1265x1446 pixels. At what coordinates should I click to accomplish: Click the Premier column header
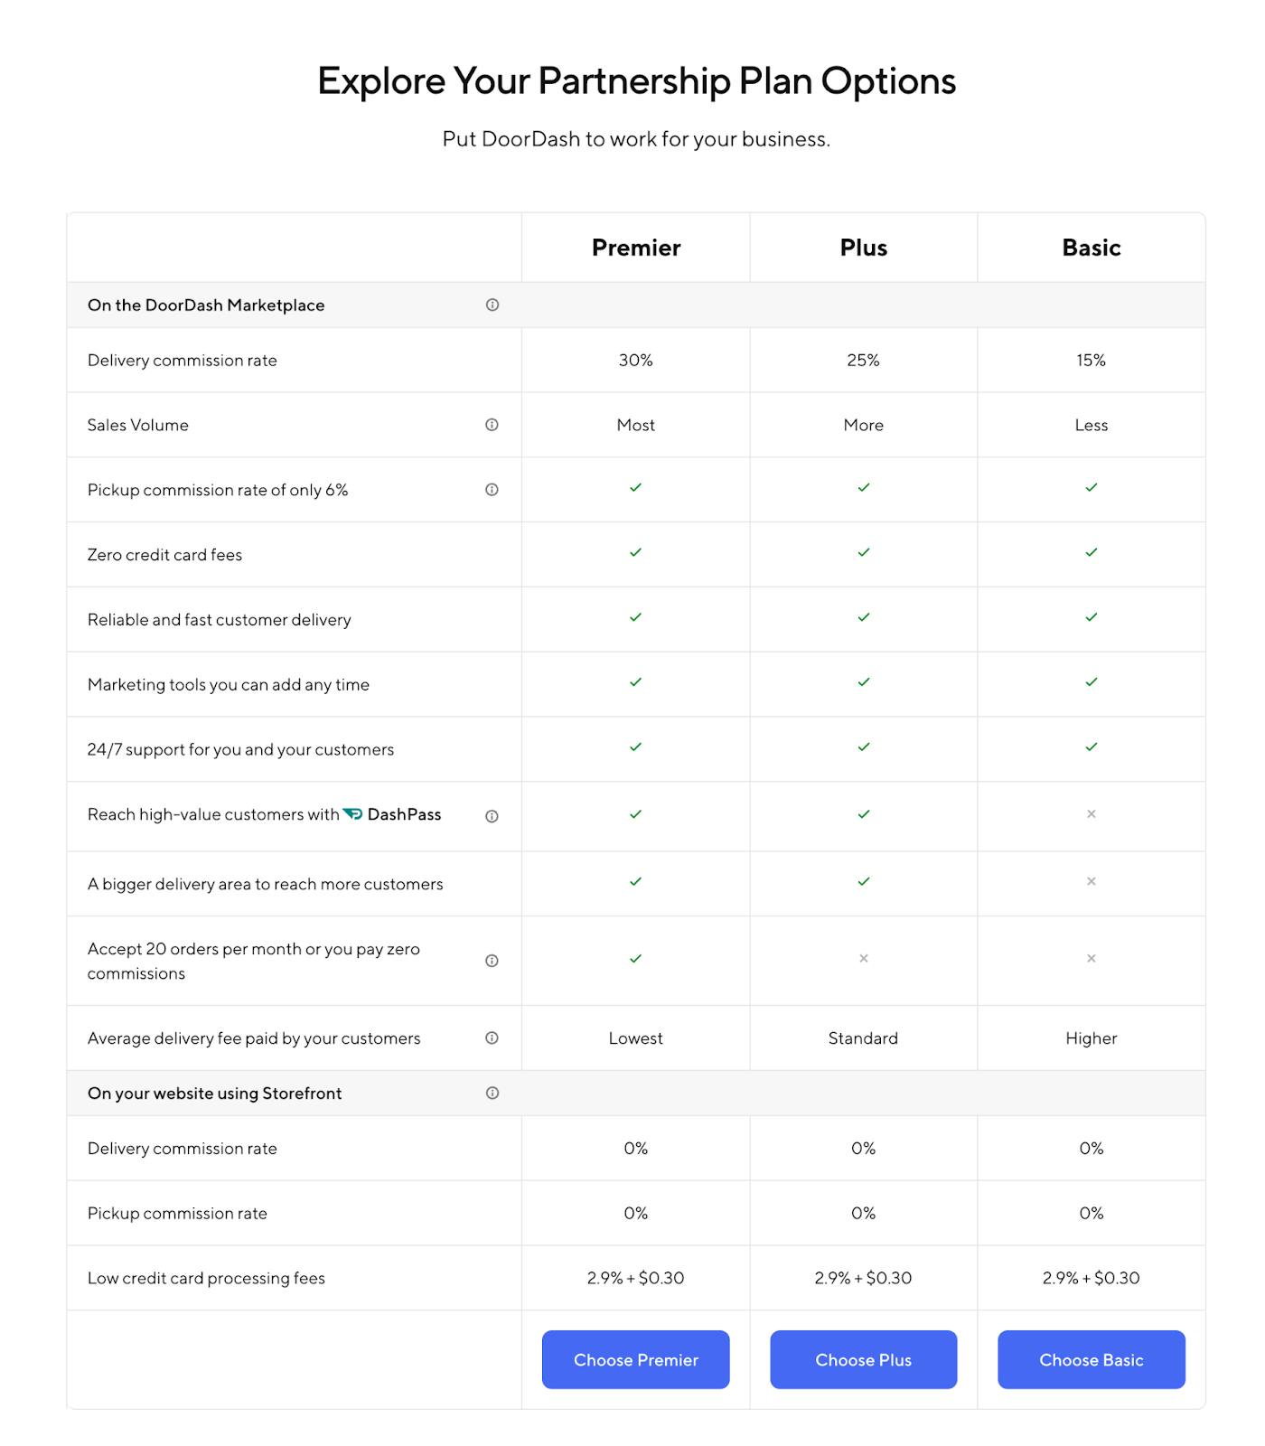pyautogui.click(x=635, y=248)
